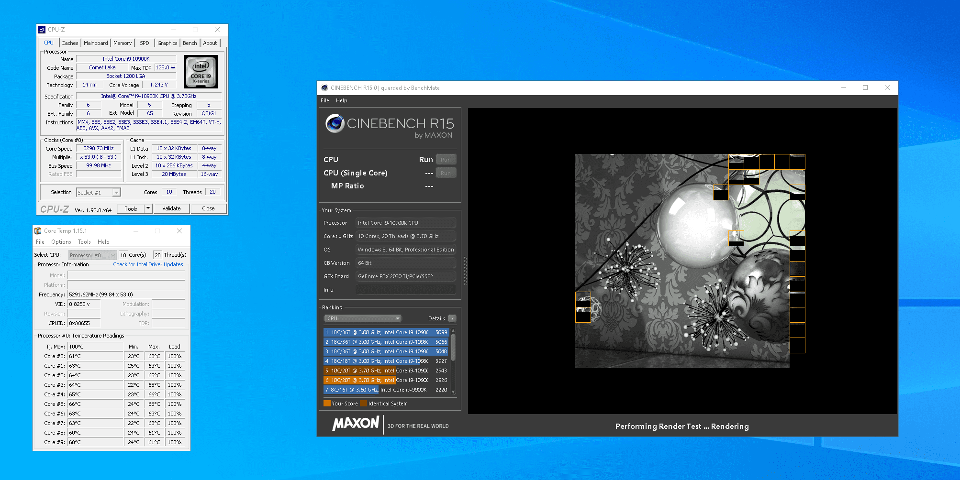Open the Help menu in Core Temp

(103, 242)
